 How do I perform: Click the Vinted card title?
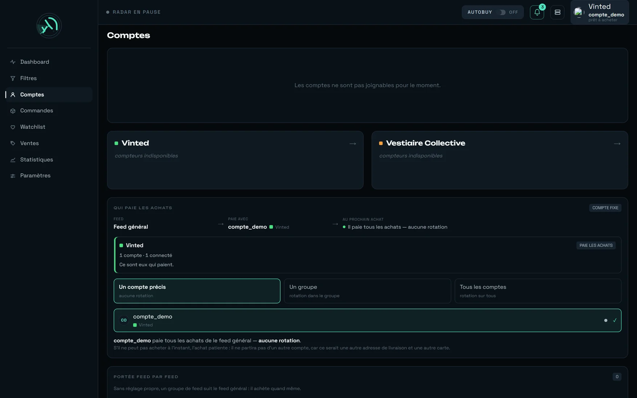coord(135,143)
